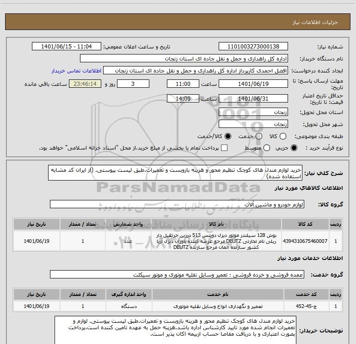
Task: Click the announcement date field 1401/06/15 - 11:04
Action: (x=66, y=46)
